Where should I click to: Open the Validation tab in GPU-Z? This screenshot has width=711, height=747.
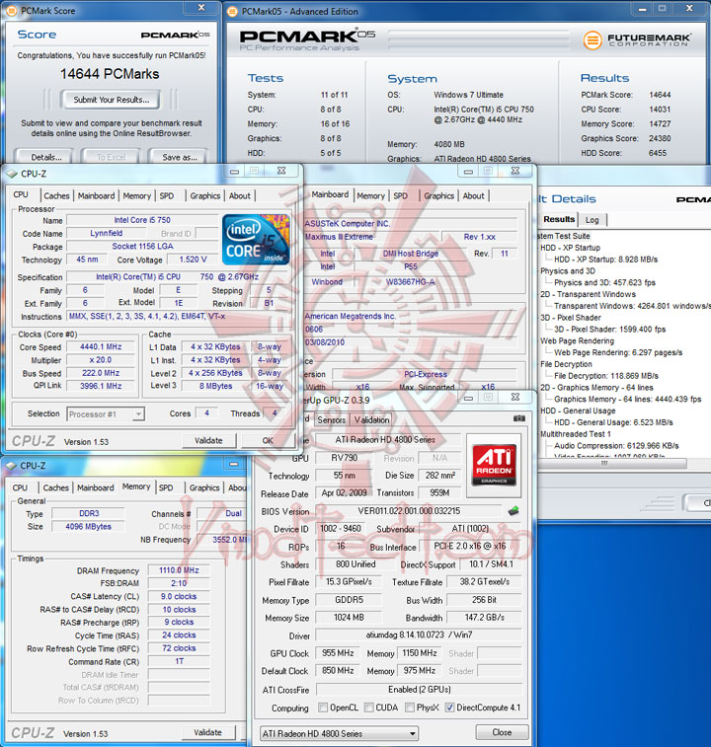[371, 419]
